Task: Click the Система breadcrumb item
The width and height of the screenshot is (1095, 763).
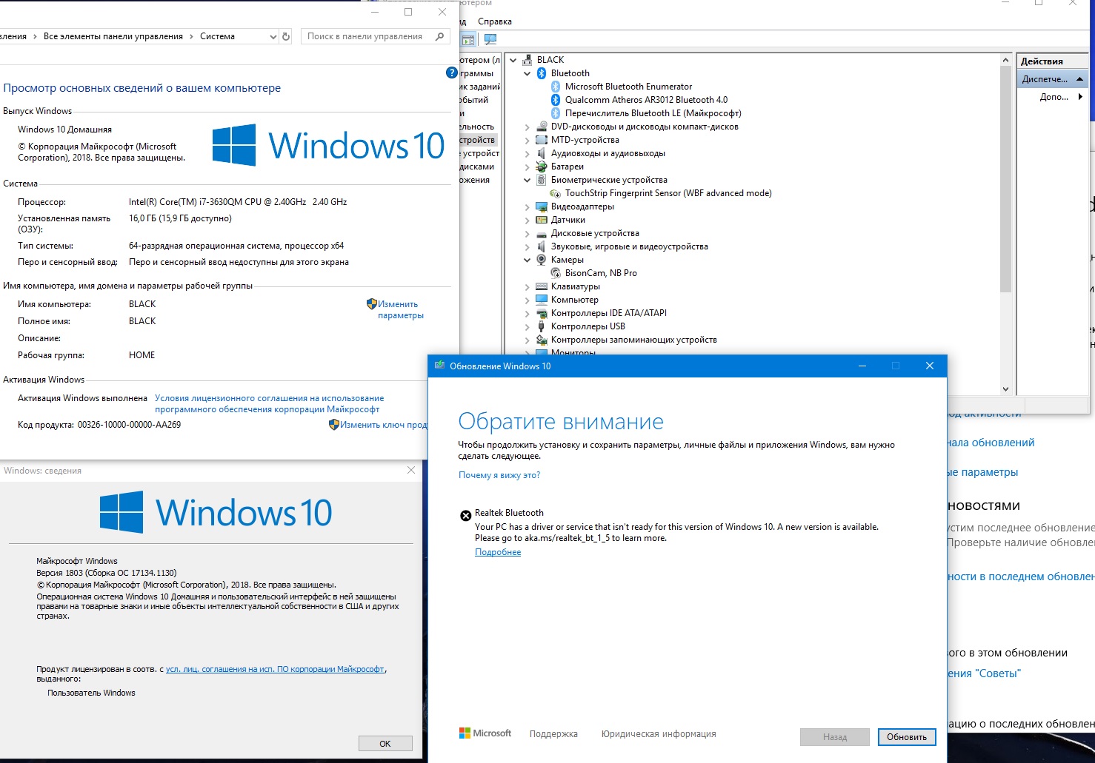Action: (217, 36)
